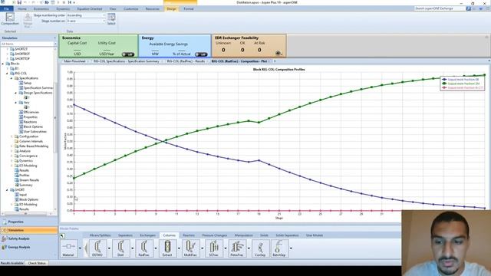The width and height of the screenshot is (491, 276).
Task: Click Results Available status indicator
Action: tap(12, 263)
